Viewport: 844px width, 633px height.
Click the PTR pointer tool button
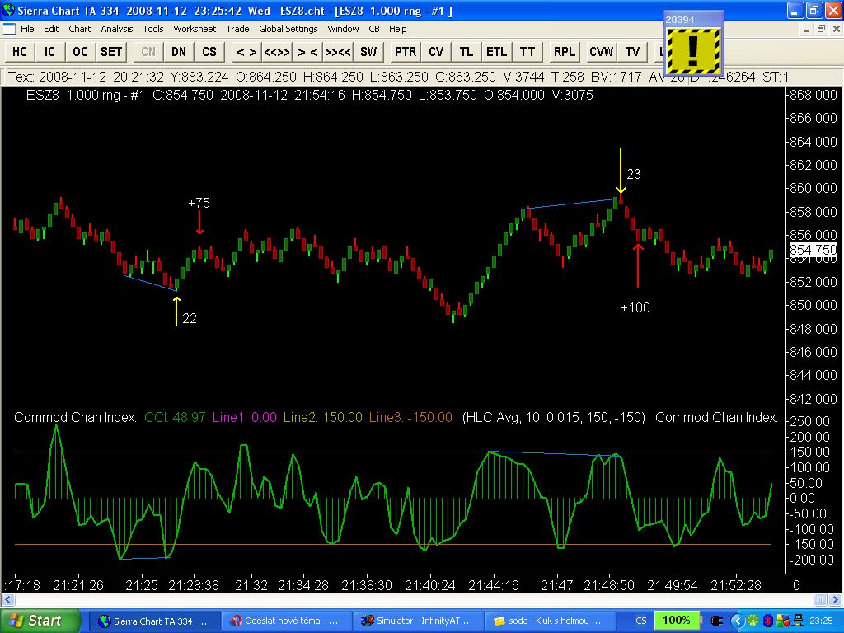(x=406, y=52)
